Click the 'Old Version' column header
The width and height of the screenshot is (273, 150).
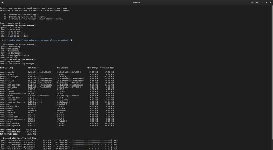(34, 68)
